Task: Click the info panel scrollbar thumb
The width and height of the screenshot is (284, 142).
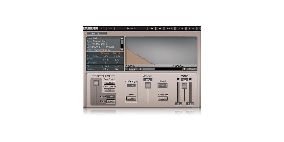Action: [x=122, y=42]
